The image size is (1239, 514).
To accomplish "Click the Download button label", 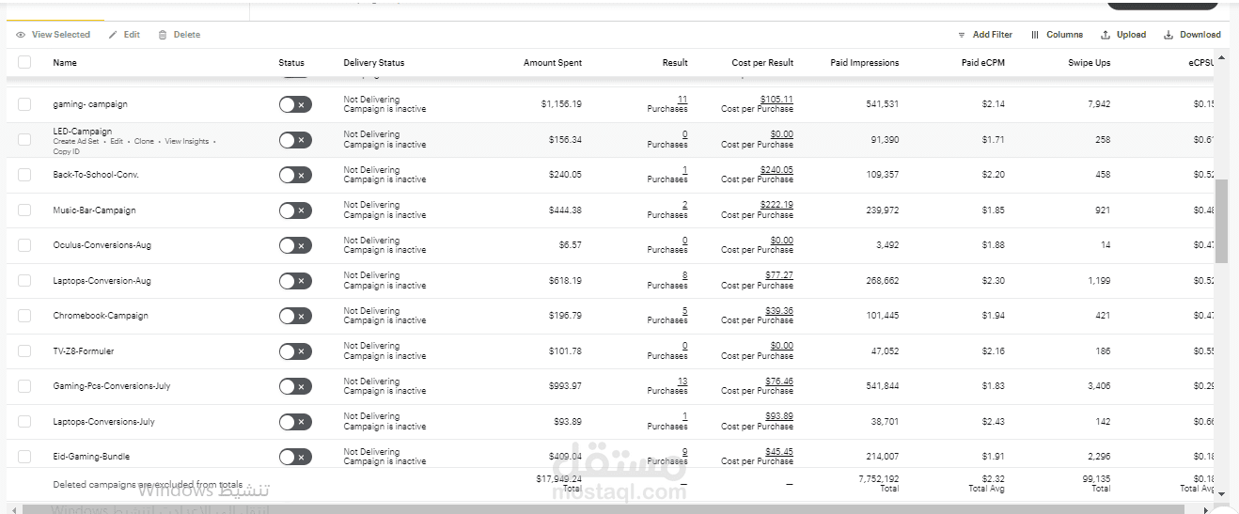I will click(1200, 35).
